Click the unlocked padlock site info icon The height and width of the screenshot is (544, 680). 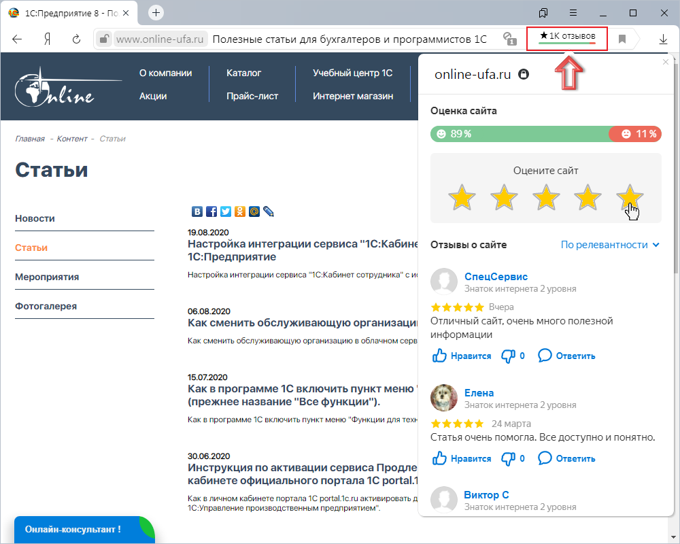(x=103, y=39)
